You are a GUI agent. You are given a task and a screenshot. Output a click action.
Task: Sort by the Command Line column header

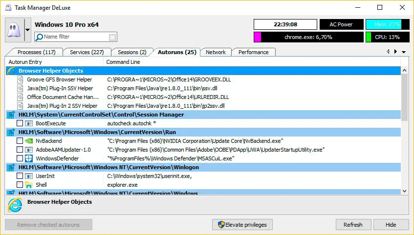252,62
